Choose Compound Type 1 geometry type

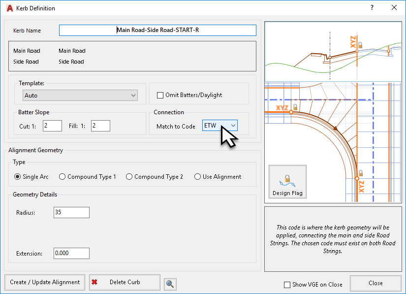pyautogui.click(x=62, y=177)
